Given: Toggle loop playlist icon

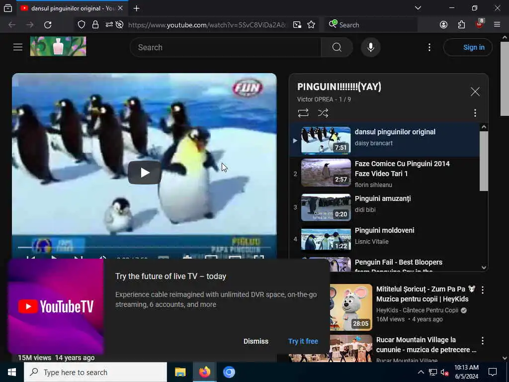Looking at the screenshot, I should pyautogui.click(x=303, y=113).
